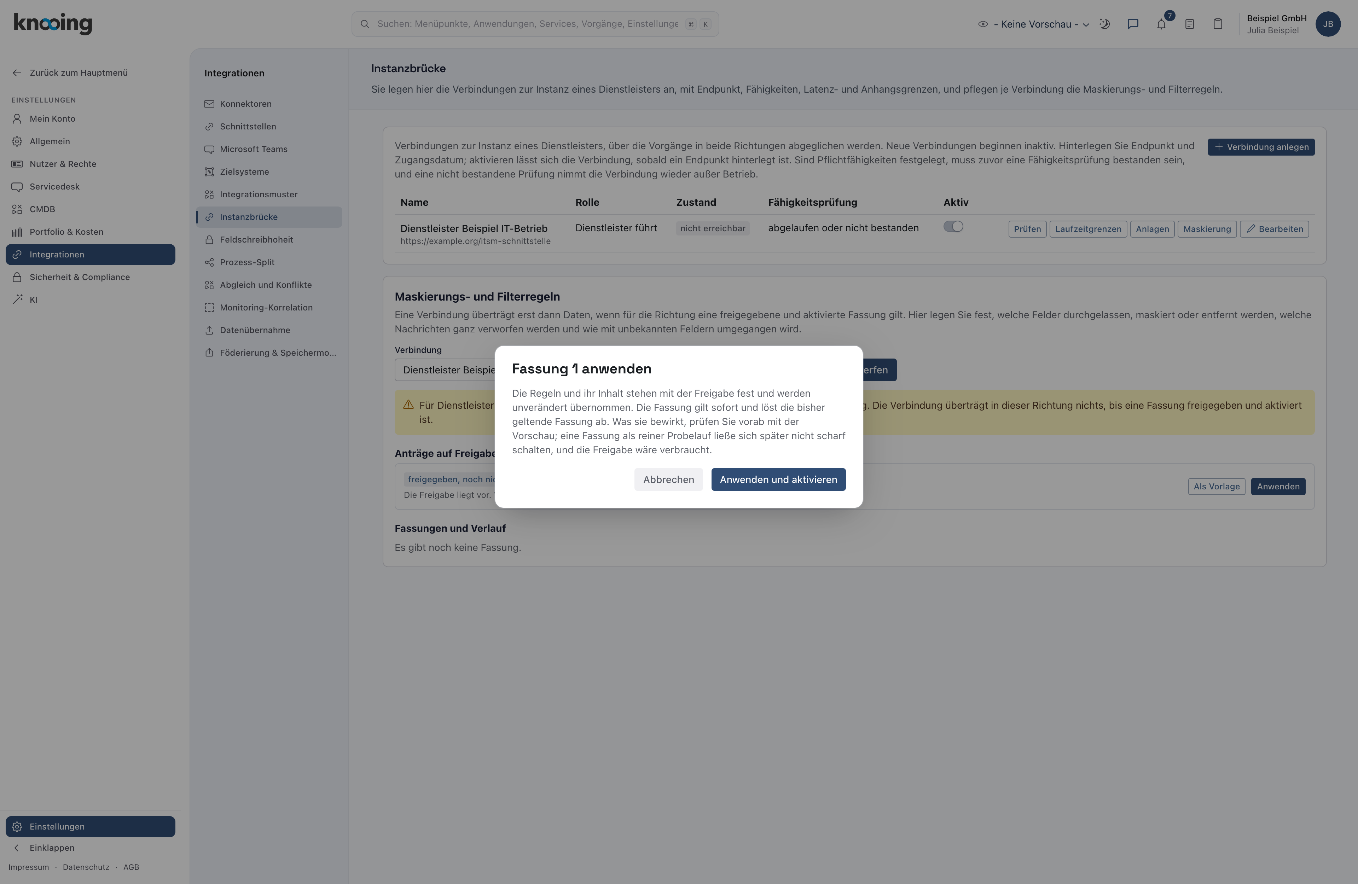Select Konnektoren in Integrationen list
This screenshot has width=1358, height=884.
point(269,104)
